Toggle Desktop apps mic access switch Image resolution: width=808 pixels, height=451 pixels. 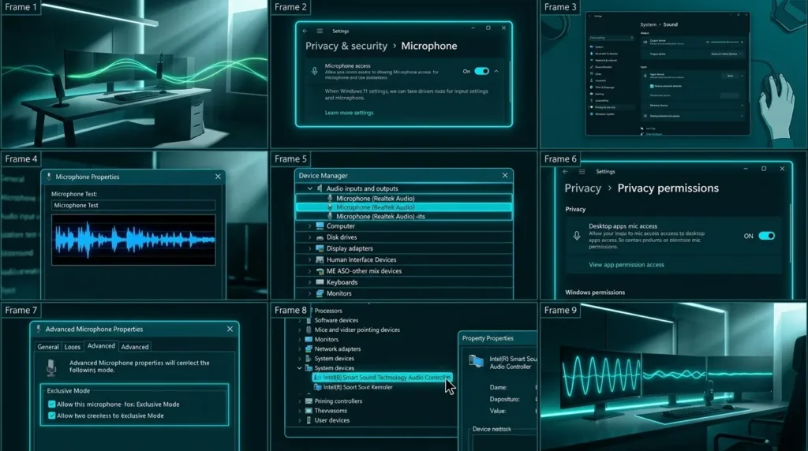(x=767, y=236)
